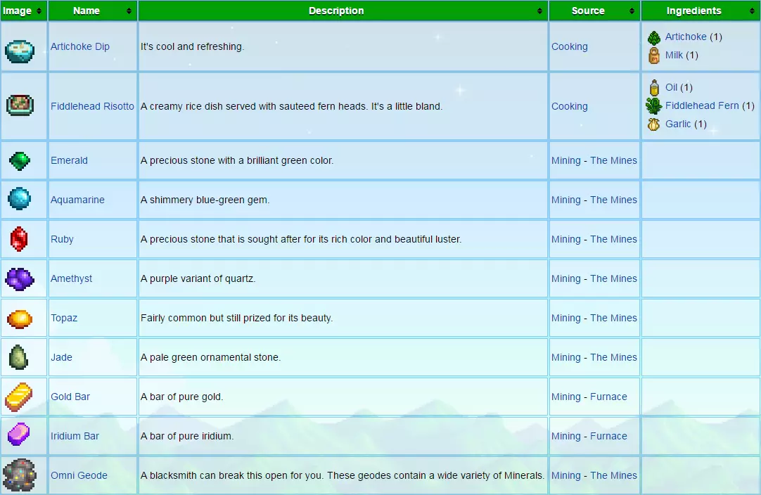Image resolution: width=761 pixels, height=495 pixels.
Task: Click the blue Aquamarine gem image
Action: tap(20, 198)
